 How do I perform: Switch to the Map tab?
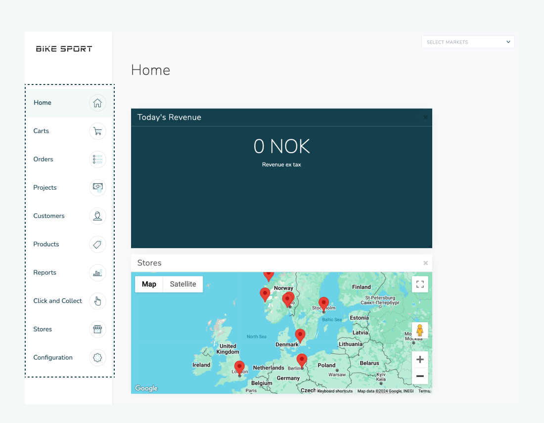[149, 284]
